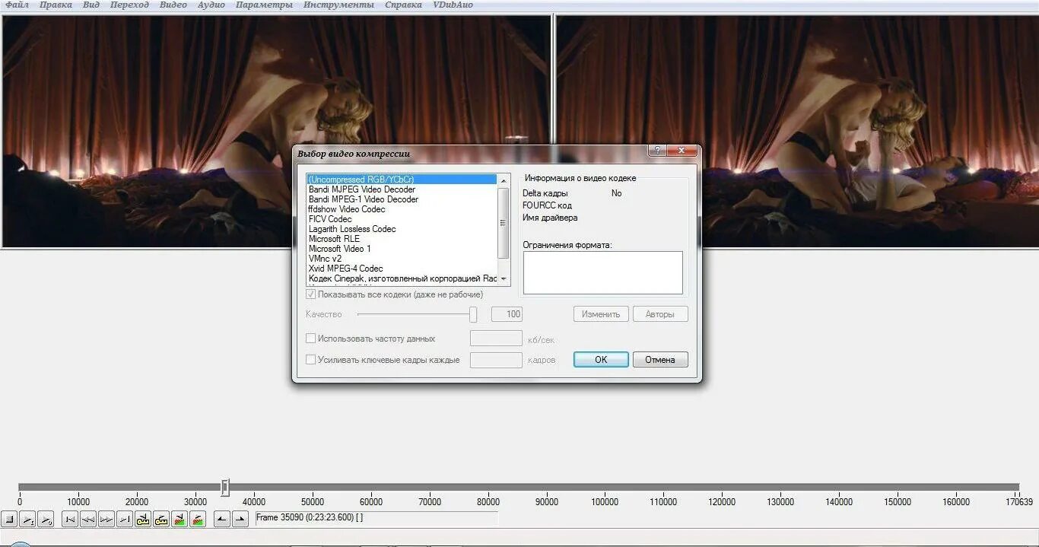Select Xvid MPEG-4 Codec
The width and height of the screenshot is (1039, 547).
point(402,269)
